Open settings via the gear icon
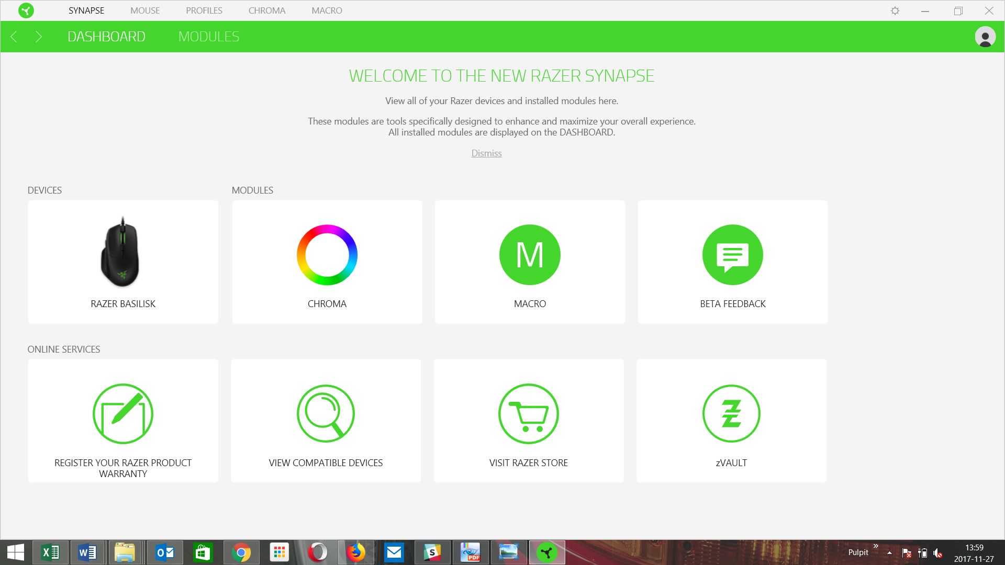This screenshot has width=1005, height=565. [x=895, y=10]
